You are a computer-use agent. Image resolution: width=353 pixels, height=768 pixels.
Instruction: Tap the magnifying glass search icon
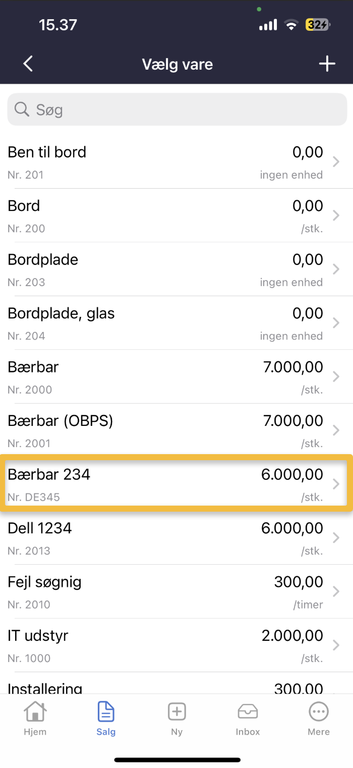(22, 109)
